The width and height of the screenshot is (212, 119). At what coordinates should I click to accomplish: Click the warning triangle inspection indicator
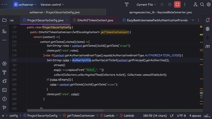tap(201, 26)
